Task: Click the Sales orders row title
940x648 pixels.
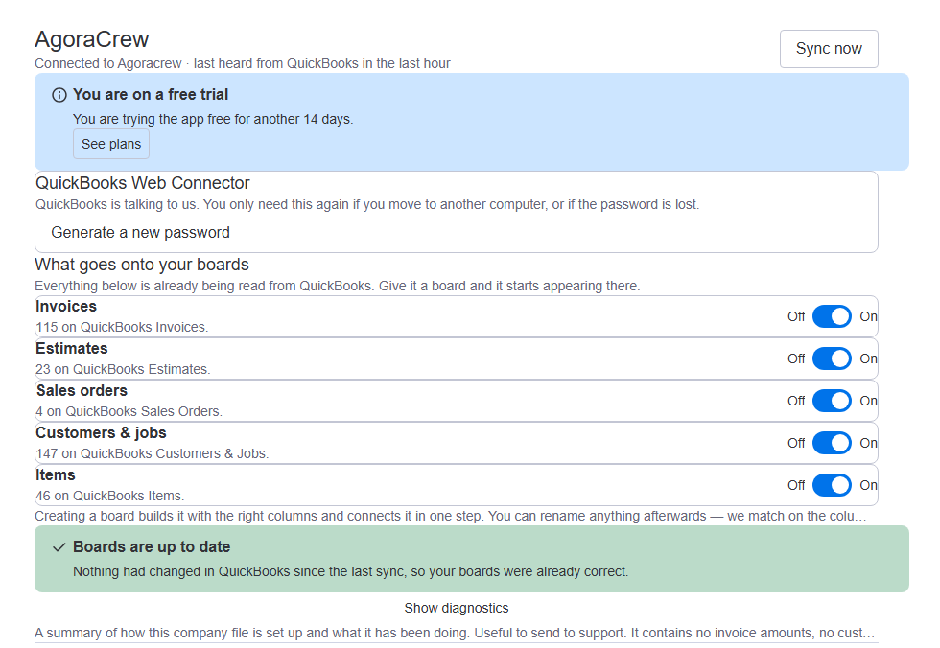Action: point(82,390)
